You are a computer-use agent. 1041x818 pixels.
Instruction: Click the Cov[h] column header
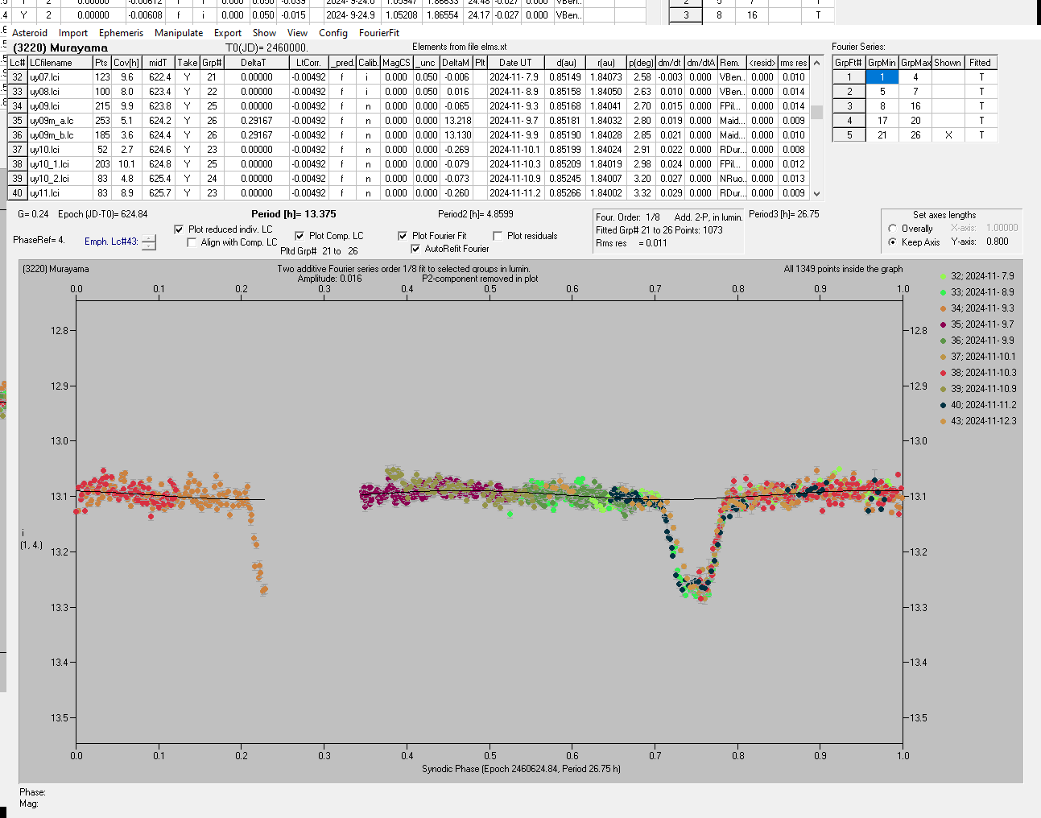pos(126,63)
